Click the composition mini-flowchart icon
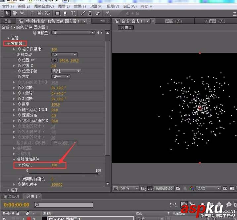This screenshot has width=237, height=220. click(x=173, y=205)
